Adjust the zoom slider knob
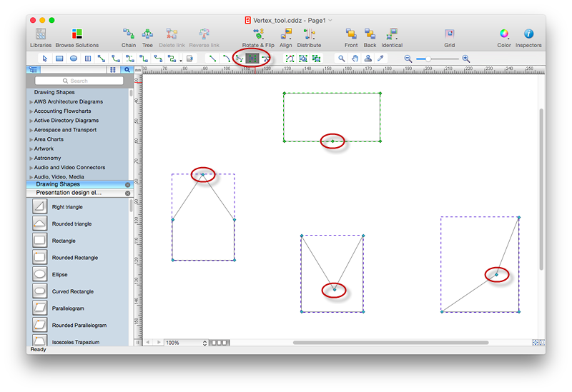Screen dimensions: 572x392 428,59
